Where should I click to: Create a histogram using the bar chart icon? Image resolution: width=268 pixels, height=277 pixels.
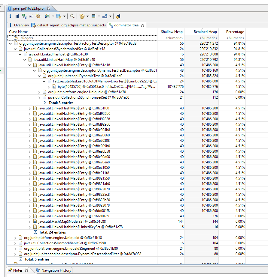pyautogui.click(x=17, y=16)
